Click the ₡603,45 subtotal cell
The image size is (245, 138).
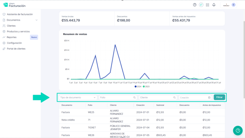coord(161,135)
